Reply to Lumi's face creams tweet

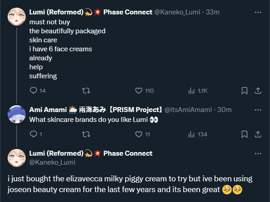click(x=33, y=90)
